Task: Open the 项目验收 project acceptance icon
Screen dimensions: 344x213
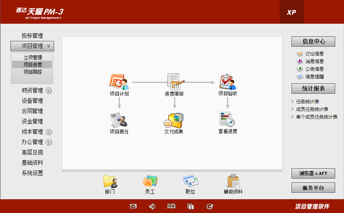Action: tap(227, 81)
